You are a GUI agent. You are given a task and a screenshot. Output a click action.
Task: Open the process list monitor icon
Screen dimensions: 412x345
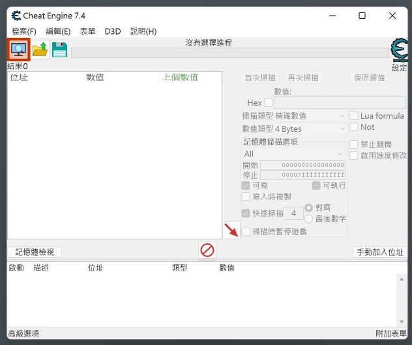click(18, 50)
